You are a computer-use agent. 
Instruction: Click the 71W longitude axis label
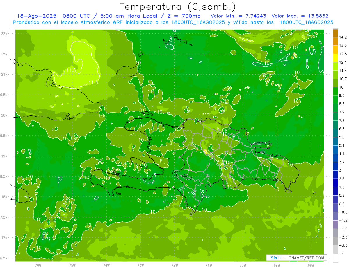click(209, 265)
